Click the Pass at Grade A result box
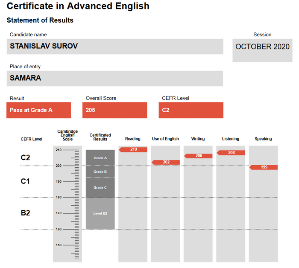 [39, 110]
